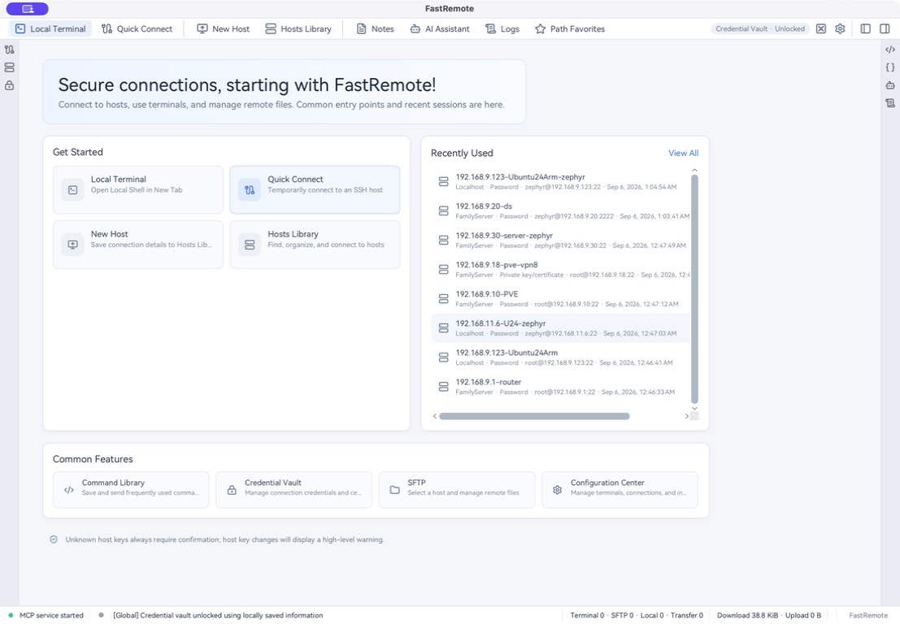Image resolution: width=900 pixels, height=624 pixels.
Task: Click the credential vault unlocked status message
Action: click(x=218, y=615)
